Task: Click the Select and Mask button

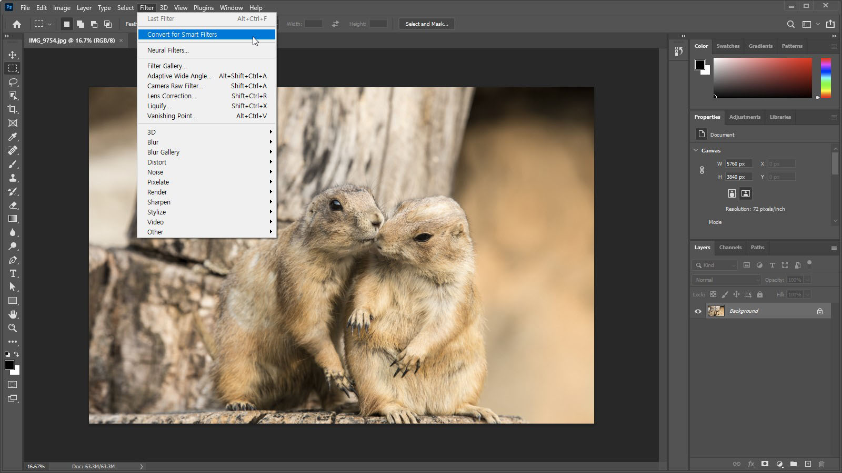Action: (427, 24)
